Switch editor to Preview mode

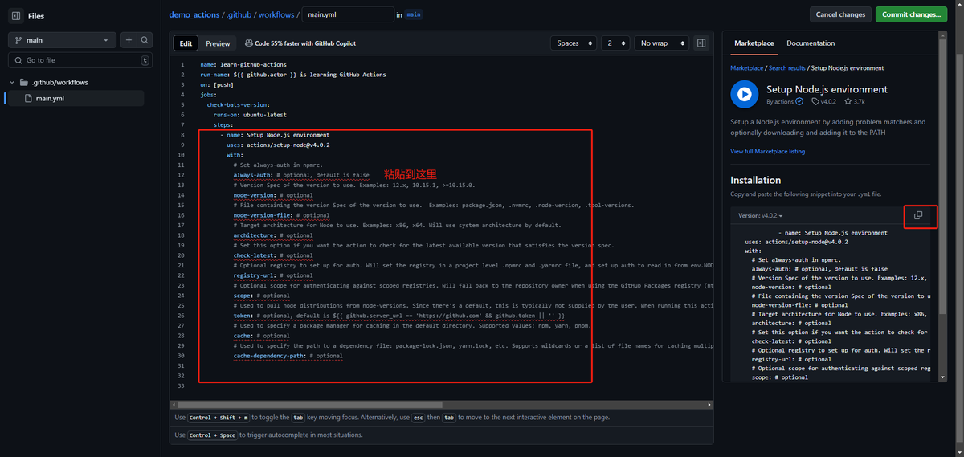(217, 43)
